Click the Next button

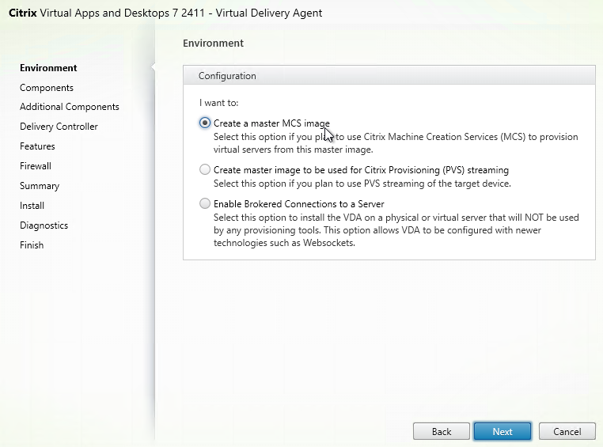coord(502,431)
